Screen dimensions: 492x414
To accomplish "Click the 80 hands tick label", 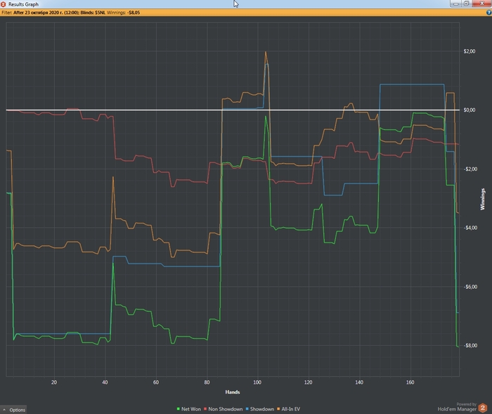I will click(207, 382).
